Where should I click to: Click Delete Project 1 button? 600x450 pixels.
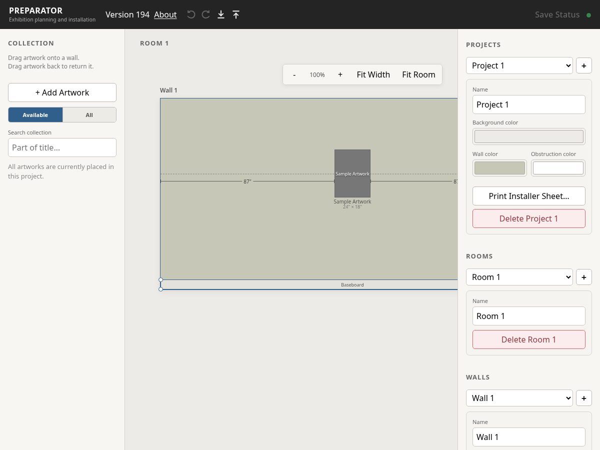tap(529, 218)
